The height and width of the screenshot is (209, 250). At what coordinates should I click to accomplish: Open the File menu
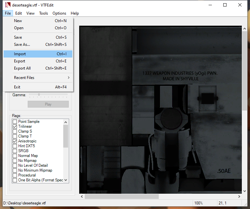click(x=8, y=13)
